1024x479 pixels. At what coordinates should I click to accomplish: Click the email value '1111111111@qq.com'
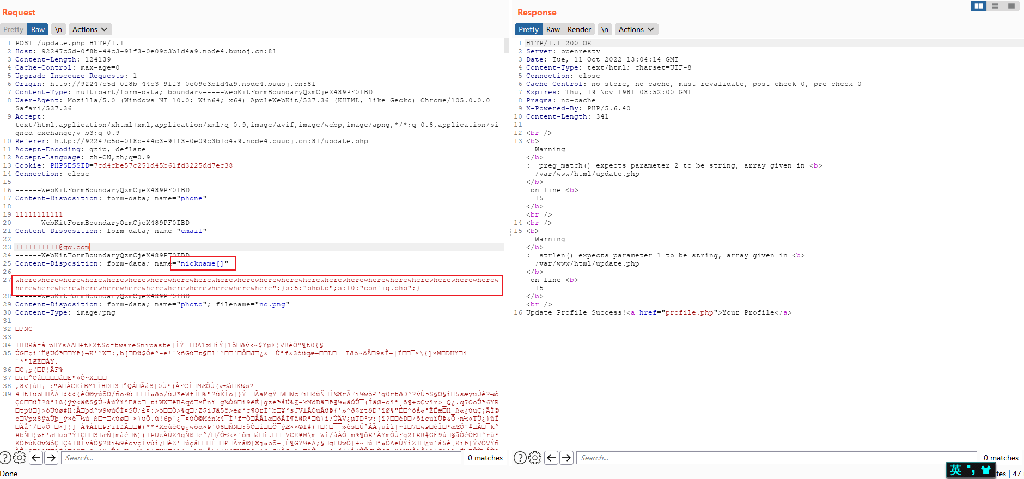coord(52,247)
